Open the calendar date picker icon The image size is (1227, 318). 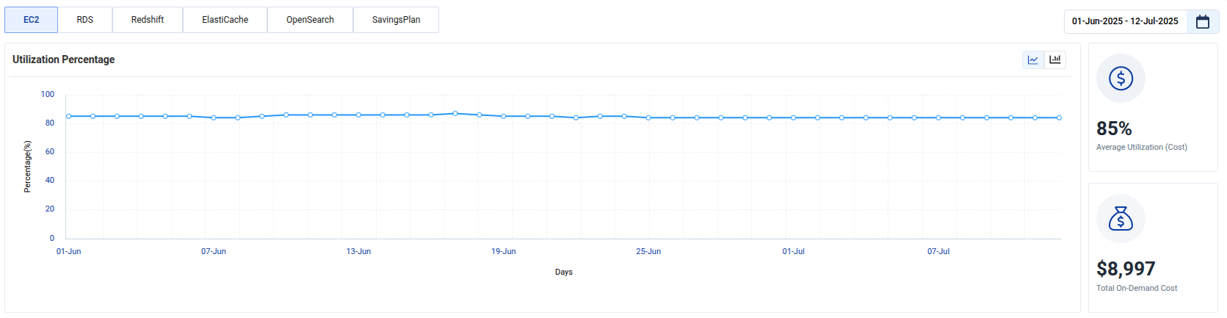point(1203,21)
